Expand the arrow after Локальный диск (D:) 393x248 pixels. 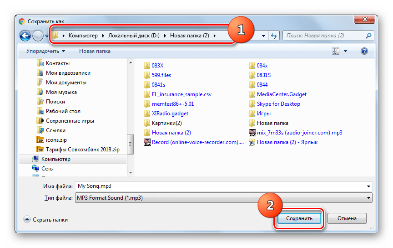click(x=165, y=36)
